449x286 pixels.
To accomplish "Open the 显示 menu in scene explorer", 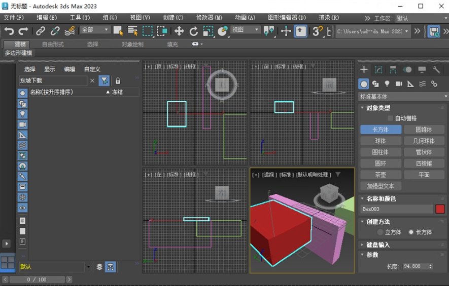I will click(x=50, y=69).
